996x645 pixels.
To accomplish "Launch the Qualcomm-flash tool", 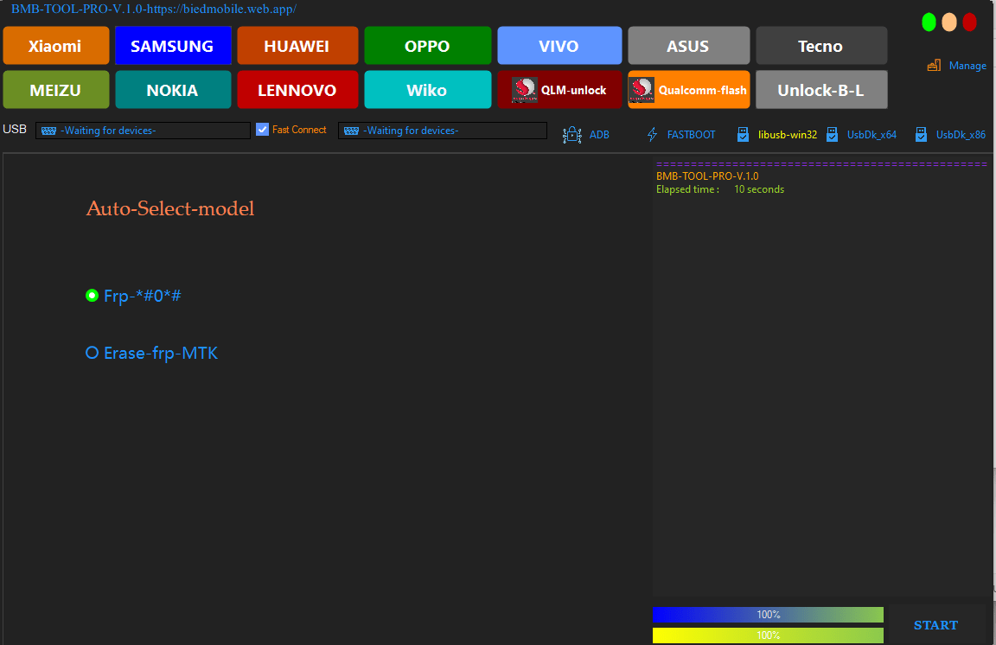I will click(688, 90).
